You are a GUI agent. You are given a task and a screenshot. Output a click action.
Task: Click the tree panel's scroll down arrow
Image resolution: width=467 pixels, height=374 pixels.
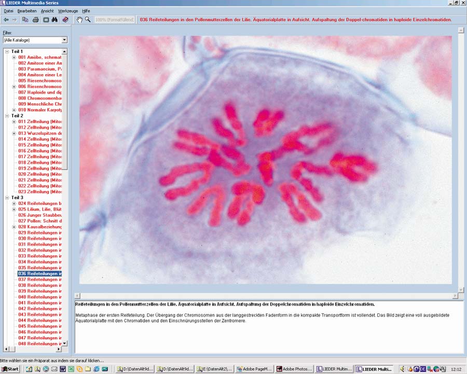coord(65,343)
